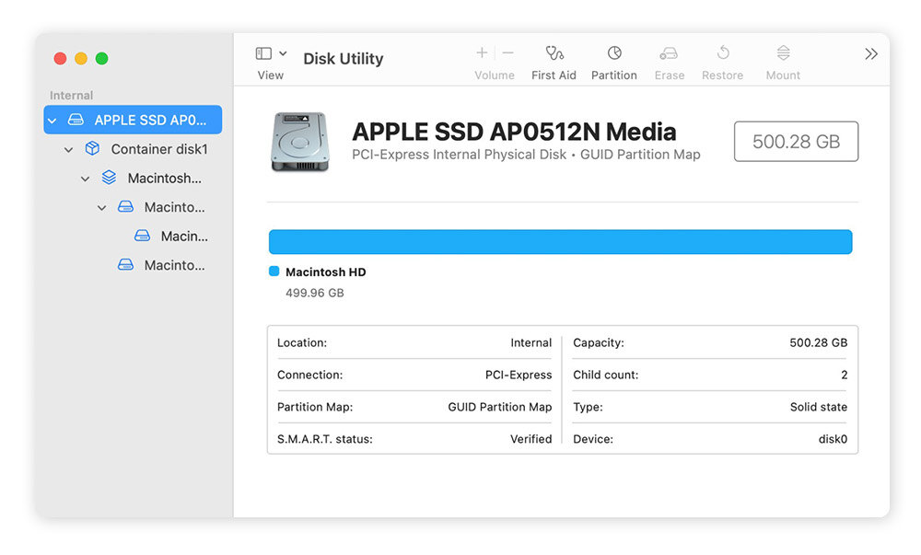Minimize window with yellow button
Screen dimensions: 921x555
coord(81,58)
